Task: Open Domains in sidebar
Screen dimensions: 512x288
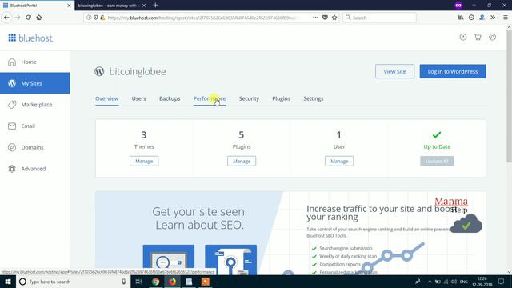Action: point(35,147)
